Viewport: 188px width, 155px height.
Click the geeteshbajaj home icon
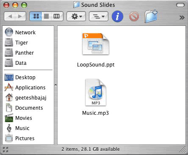(x=9, y=97)
